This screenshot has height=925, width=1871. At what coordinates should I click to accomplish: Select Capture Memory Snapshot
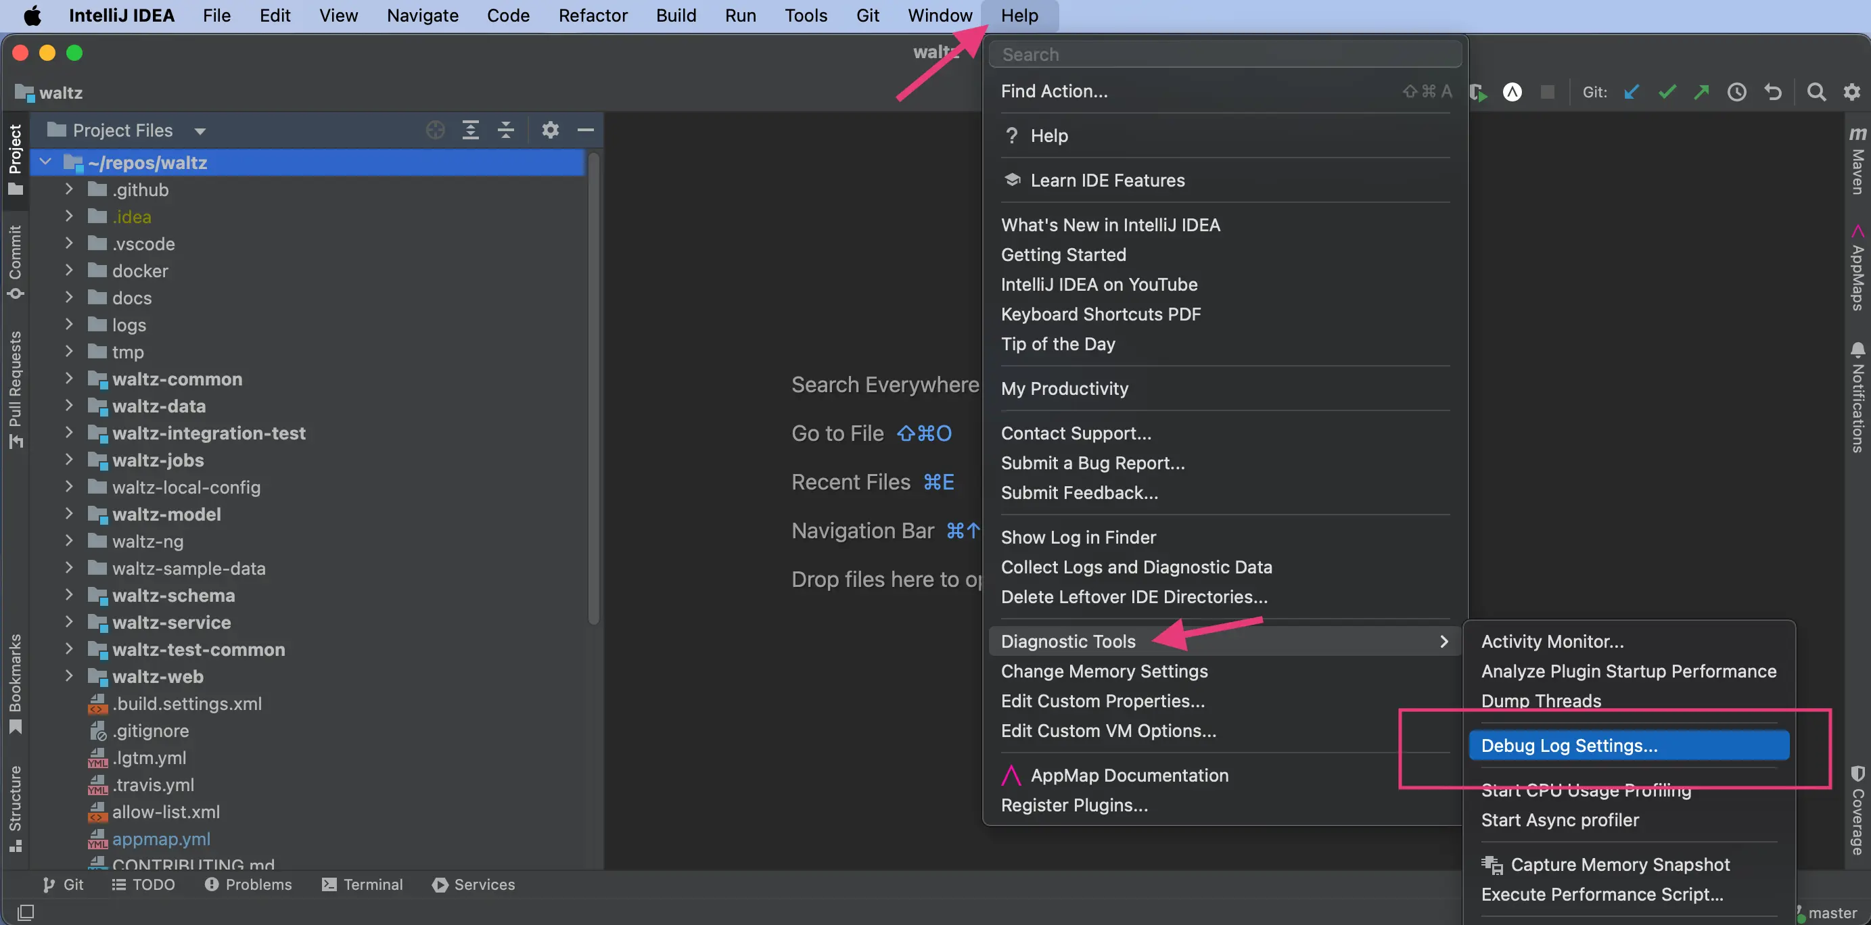coord(1628,864)
